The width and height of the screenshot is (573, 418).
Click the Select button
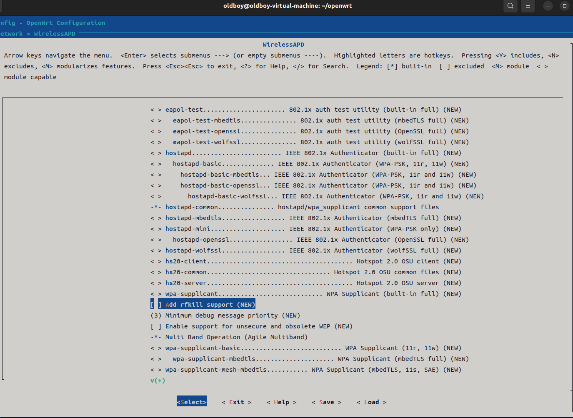pyautogui.click(x=192, y=402)
